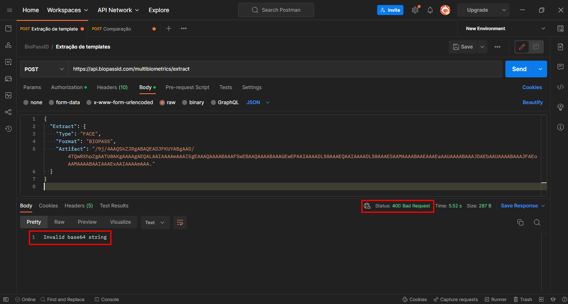Screen dimensions: 568x304
Task: Switch to the Params tab
Action: click(32, 87)
